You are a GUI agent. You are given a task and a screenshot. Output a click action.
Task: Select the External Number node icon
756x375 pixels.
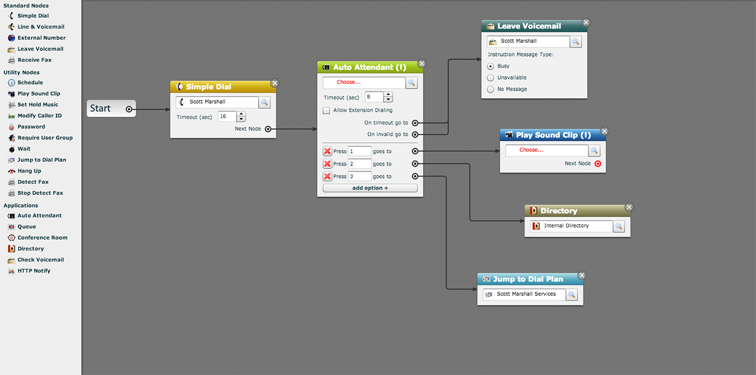pos(11,38)
